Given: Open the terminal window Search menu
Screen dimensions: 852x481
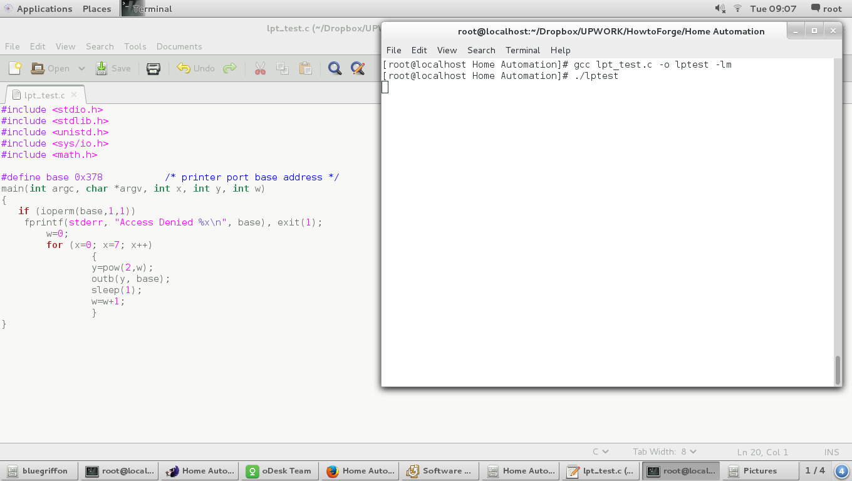Looking at the screenshot, I should point(481,50).
